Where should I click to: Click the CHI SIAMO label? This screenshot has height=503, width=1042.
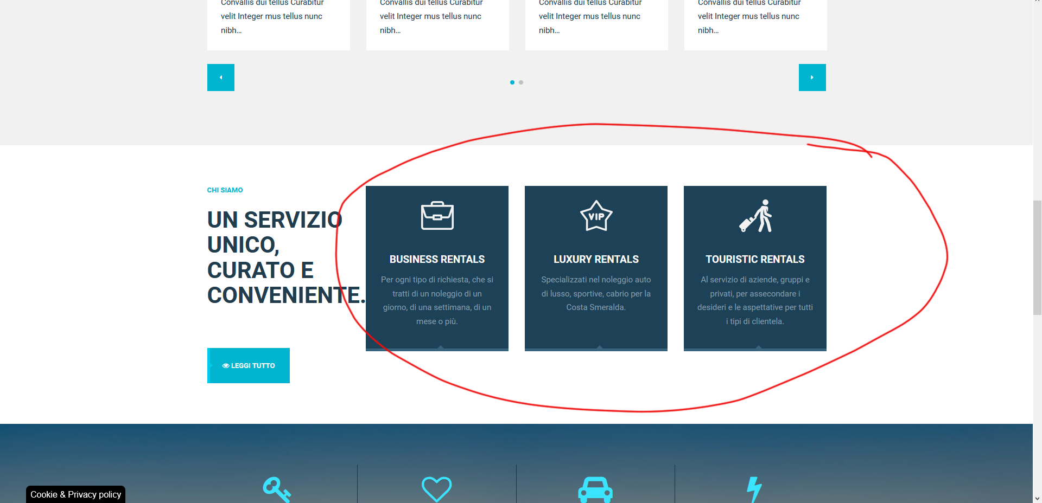[x=225, y=190]
